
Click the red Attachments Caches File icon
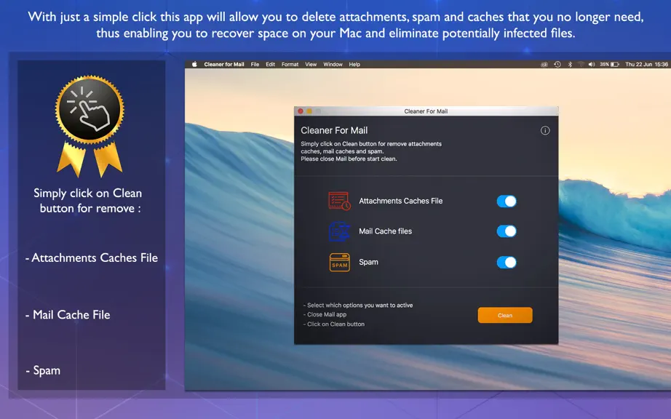pos(339,201)
